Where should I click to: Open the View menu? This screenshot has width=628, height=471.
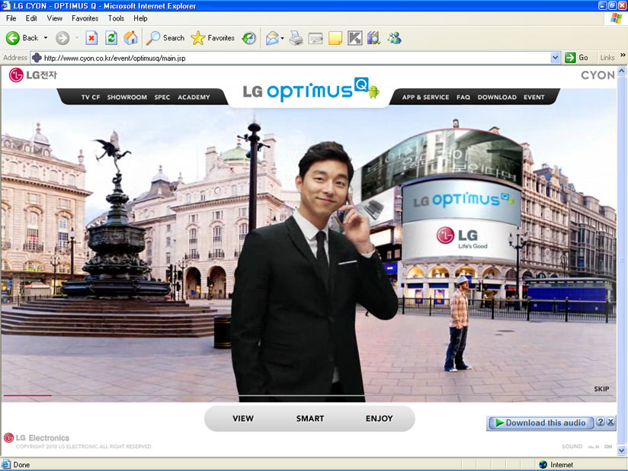point(54,18)
